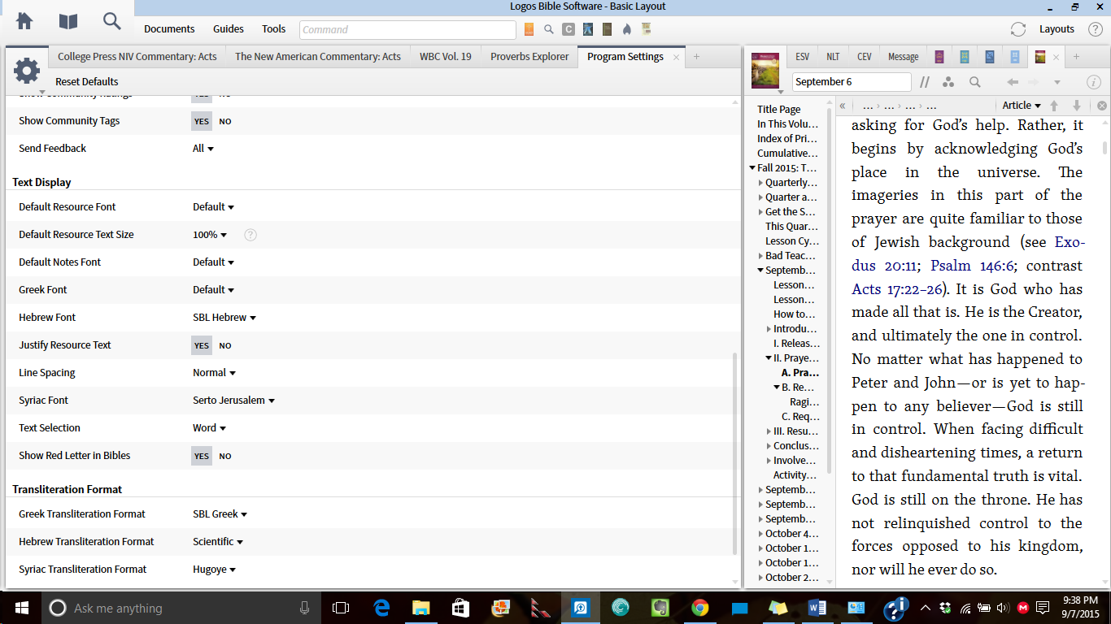Viewport: 1111px width, 624px height.
Task: Open the Text Selection Word dropdown
Action: pyautogui.click(x=209, y=428)
